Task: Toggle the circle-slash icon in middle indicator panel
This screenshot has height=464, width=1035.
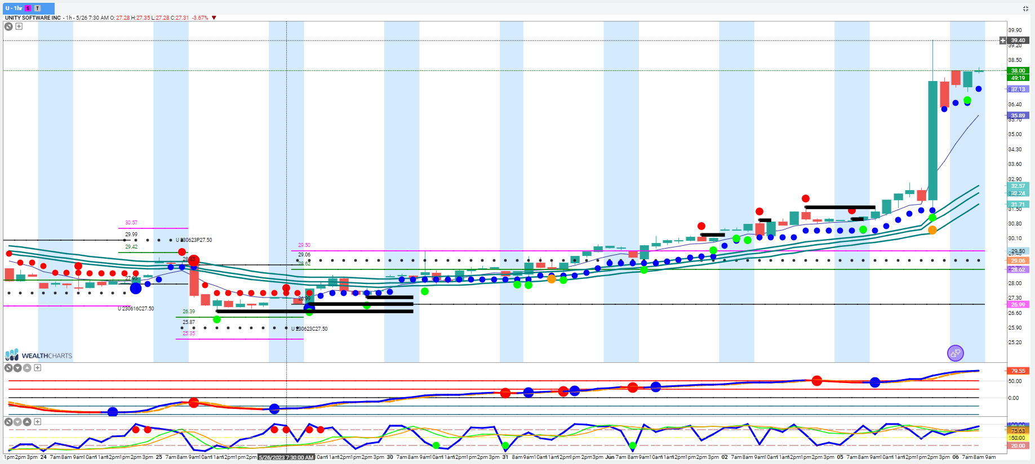Action: (8, 368)
